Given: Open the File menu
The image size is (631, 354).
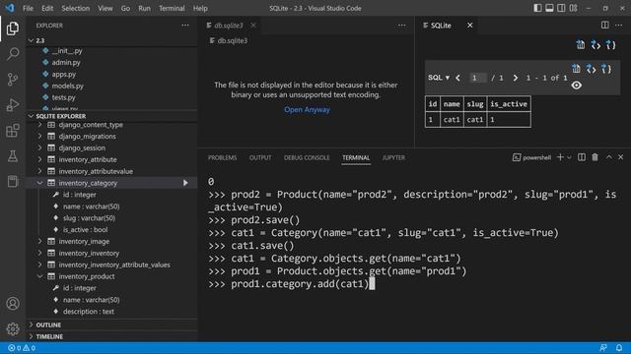Looking at the screenshot, I should [28, 8].
